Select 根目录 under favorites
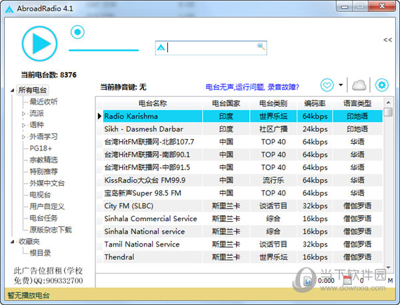This screenshot has width=400, height=305. 40,253
